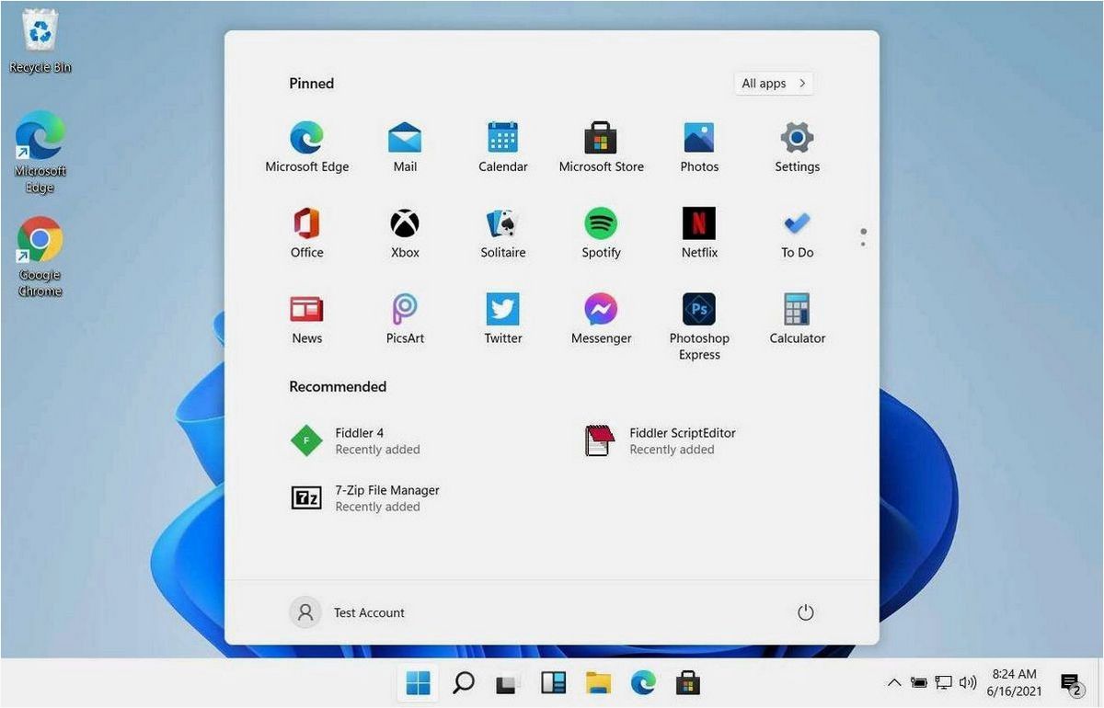Launch PicsArt
Screen dimensions: 1104x708
pos(405,318)
